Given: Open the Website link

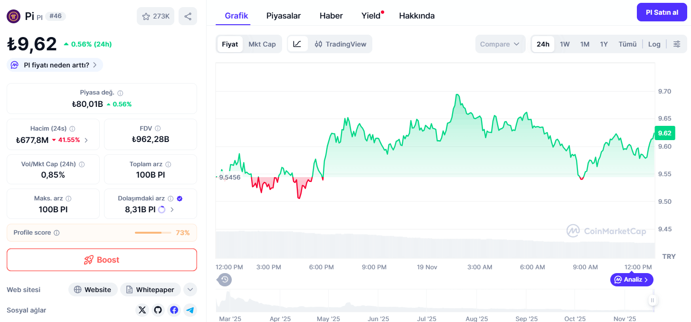Looking at the screenshot, I should (93, 290).
